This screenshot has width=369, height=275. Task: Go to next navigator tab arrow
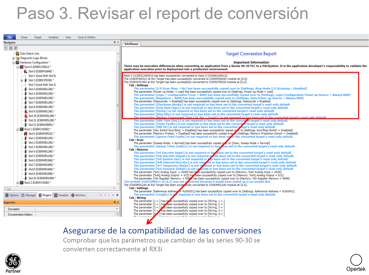(109, 195)
